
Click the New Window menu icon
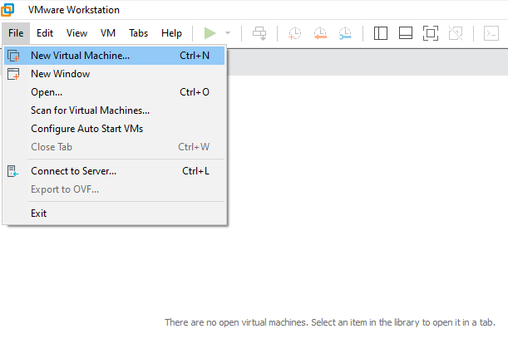point(13,74)
